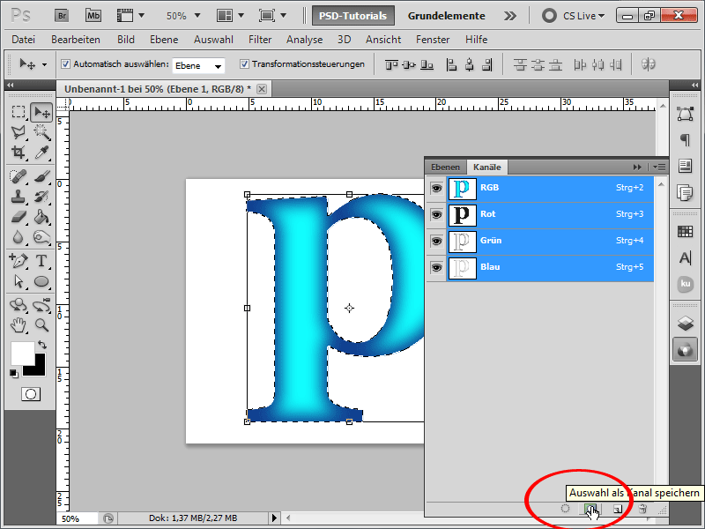
Task: Select the Healing Brush tool
Action: (18, 176)
